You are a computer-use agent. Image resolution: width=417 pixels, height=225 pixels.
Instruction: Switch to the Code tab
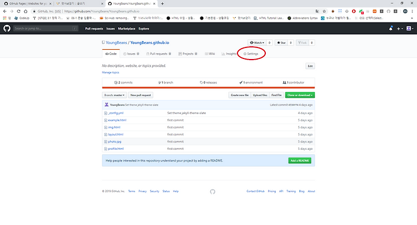(111, 54)
